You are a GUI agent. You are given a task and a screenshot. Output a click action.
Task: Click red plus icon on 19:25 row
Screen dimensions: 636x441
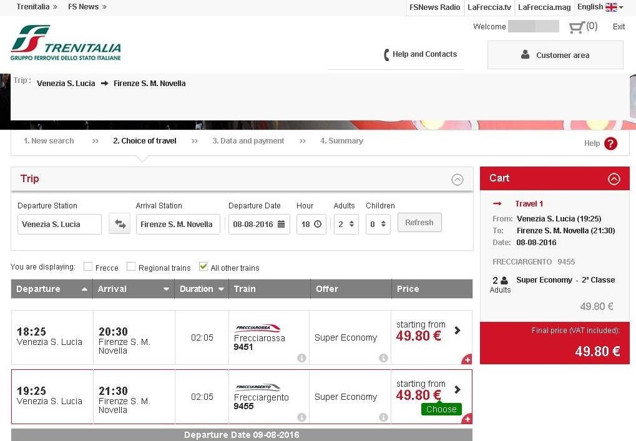point(467,419)
